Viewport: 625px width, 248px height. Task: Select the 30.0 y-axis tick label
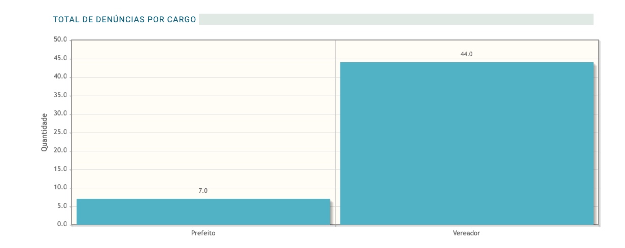click(60, 113)
